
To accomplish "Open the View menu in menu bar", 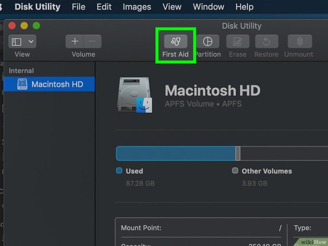I will point(172,7).
